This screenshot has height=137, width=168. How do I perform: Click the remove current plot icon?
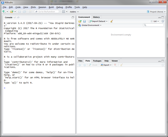(115, 65)
